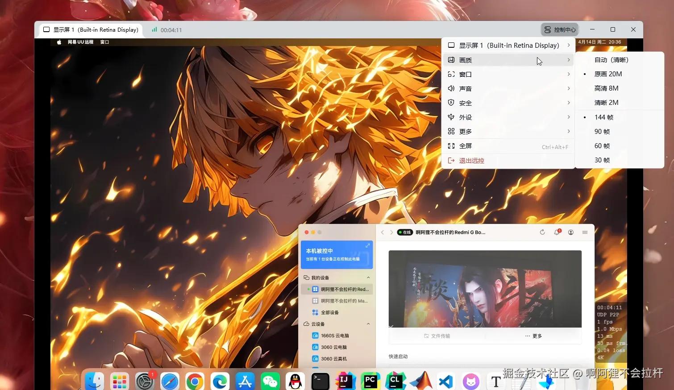Select 原画 20M quality option
The image size is (674, 390).
(620, 74)
